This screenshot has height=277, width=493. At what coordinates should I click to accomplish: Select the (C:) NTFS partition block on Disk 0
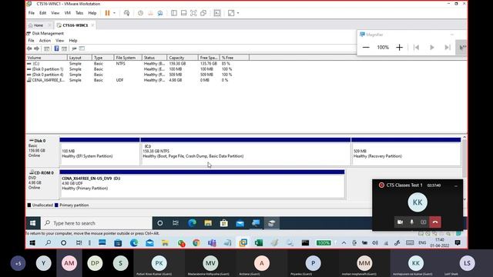tap(246, 152)
